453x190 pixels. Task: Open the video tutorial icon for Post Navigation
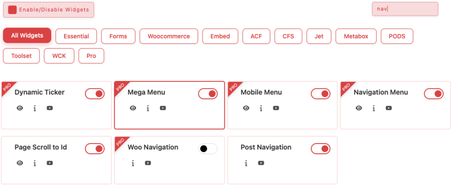(x=261, y=163)
